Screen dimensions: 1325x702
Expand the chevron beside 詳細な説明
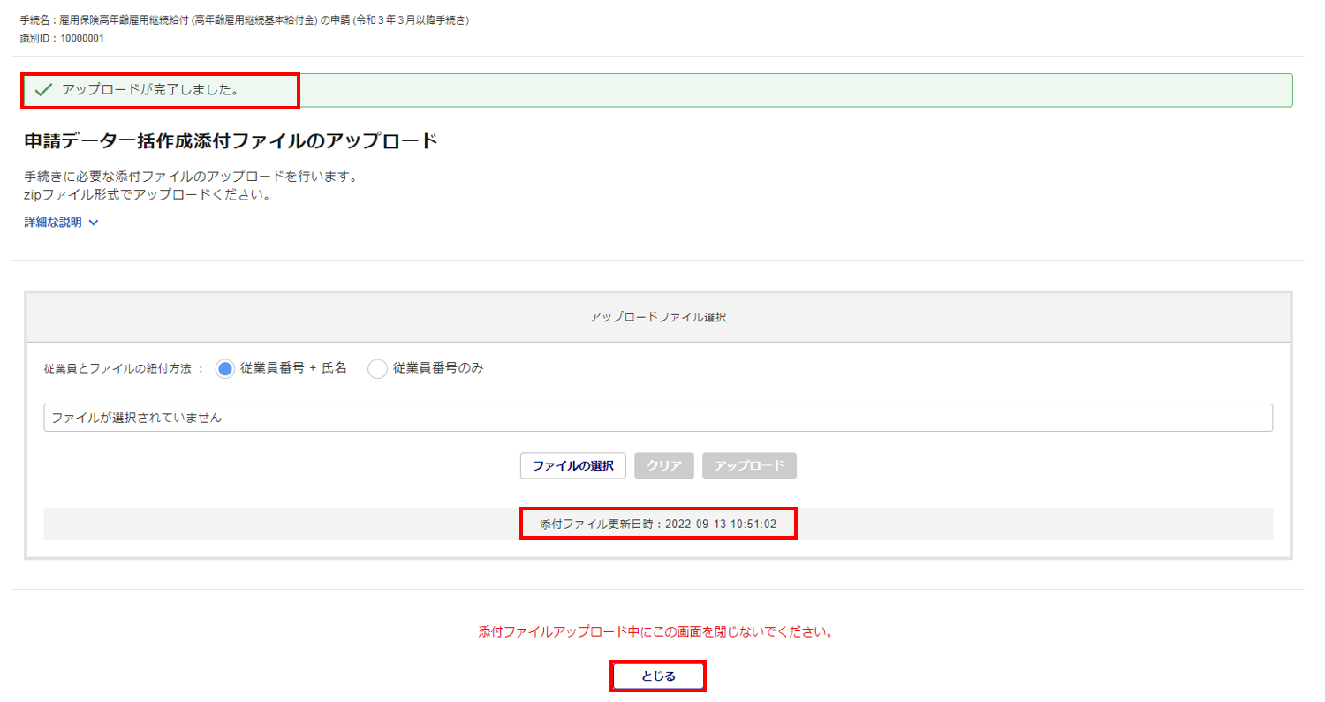click(x=94, y=223)
